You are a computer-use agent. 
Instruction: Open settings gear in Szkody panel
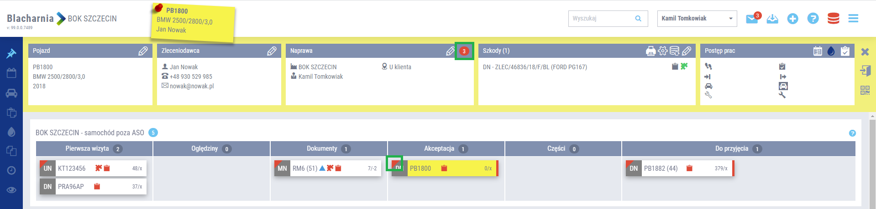click(x=662, y=51)
